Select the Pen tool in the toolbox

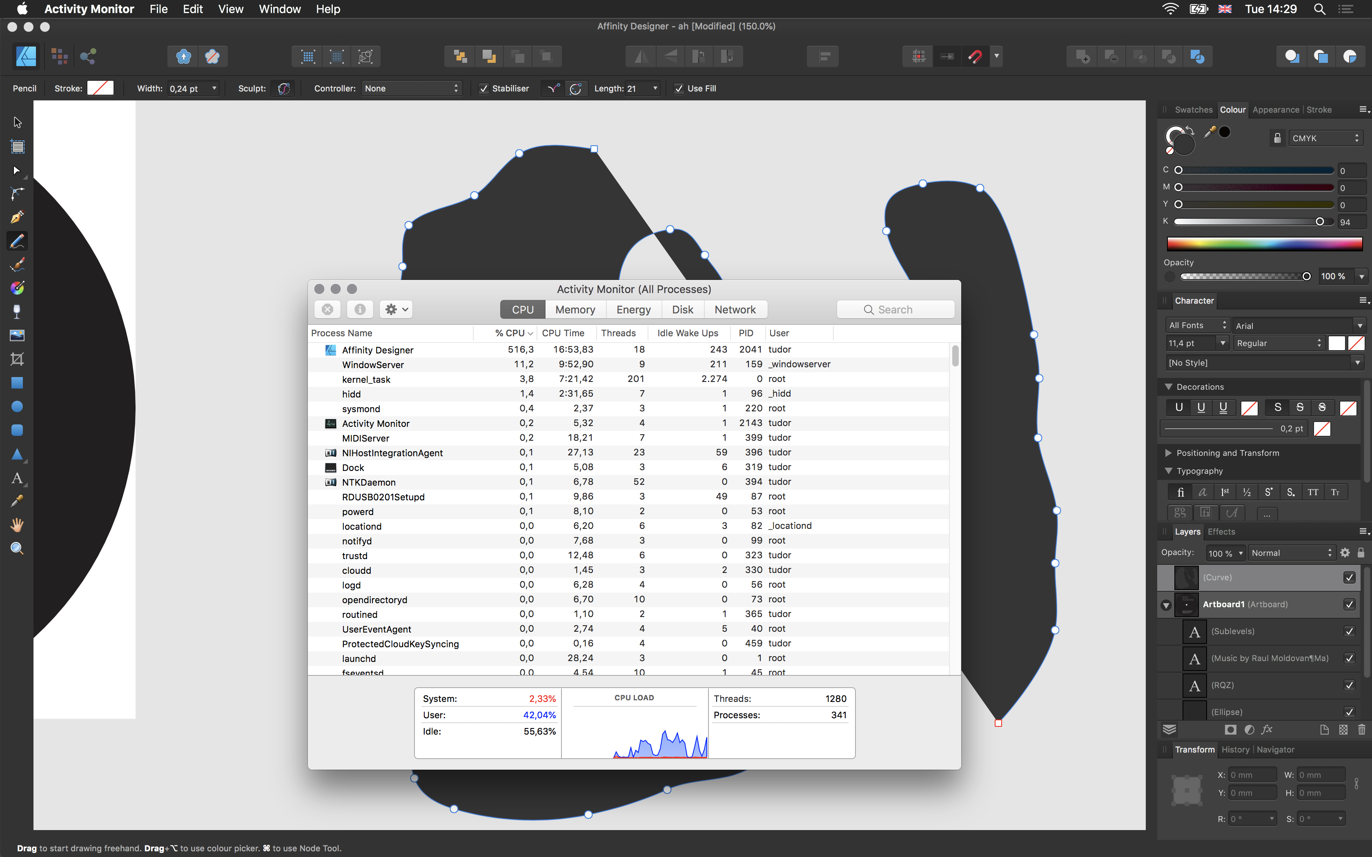(17, 218)
